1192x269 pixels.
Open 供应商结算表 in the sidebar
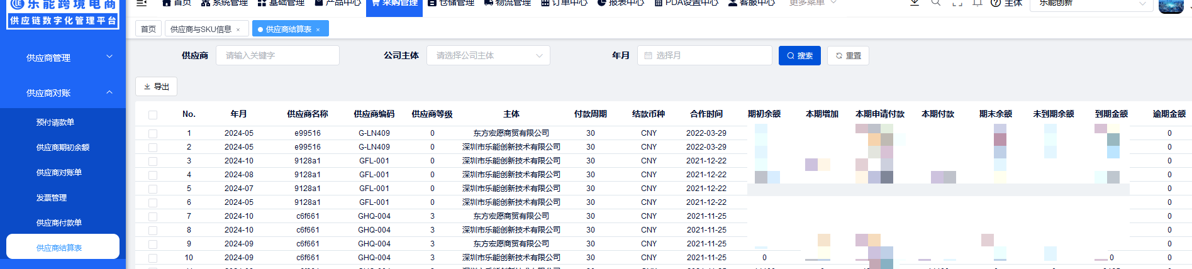coord(63,247)
